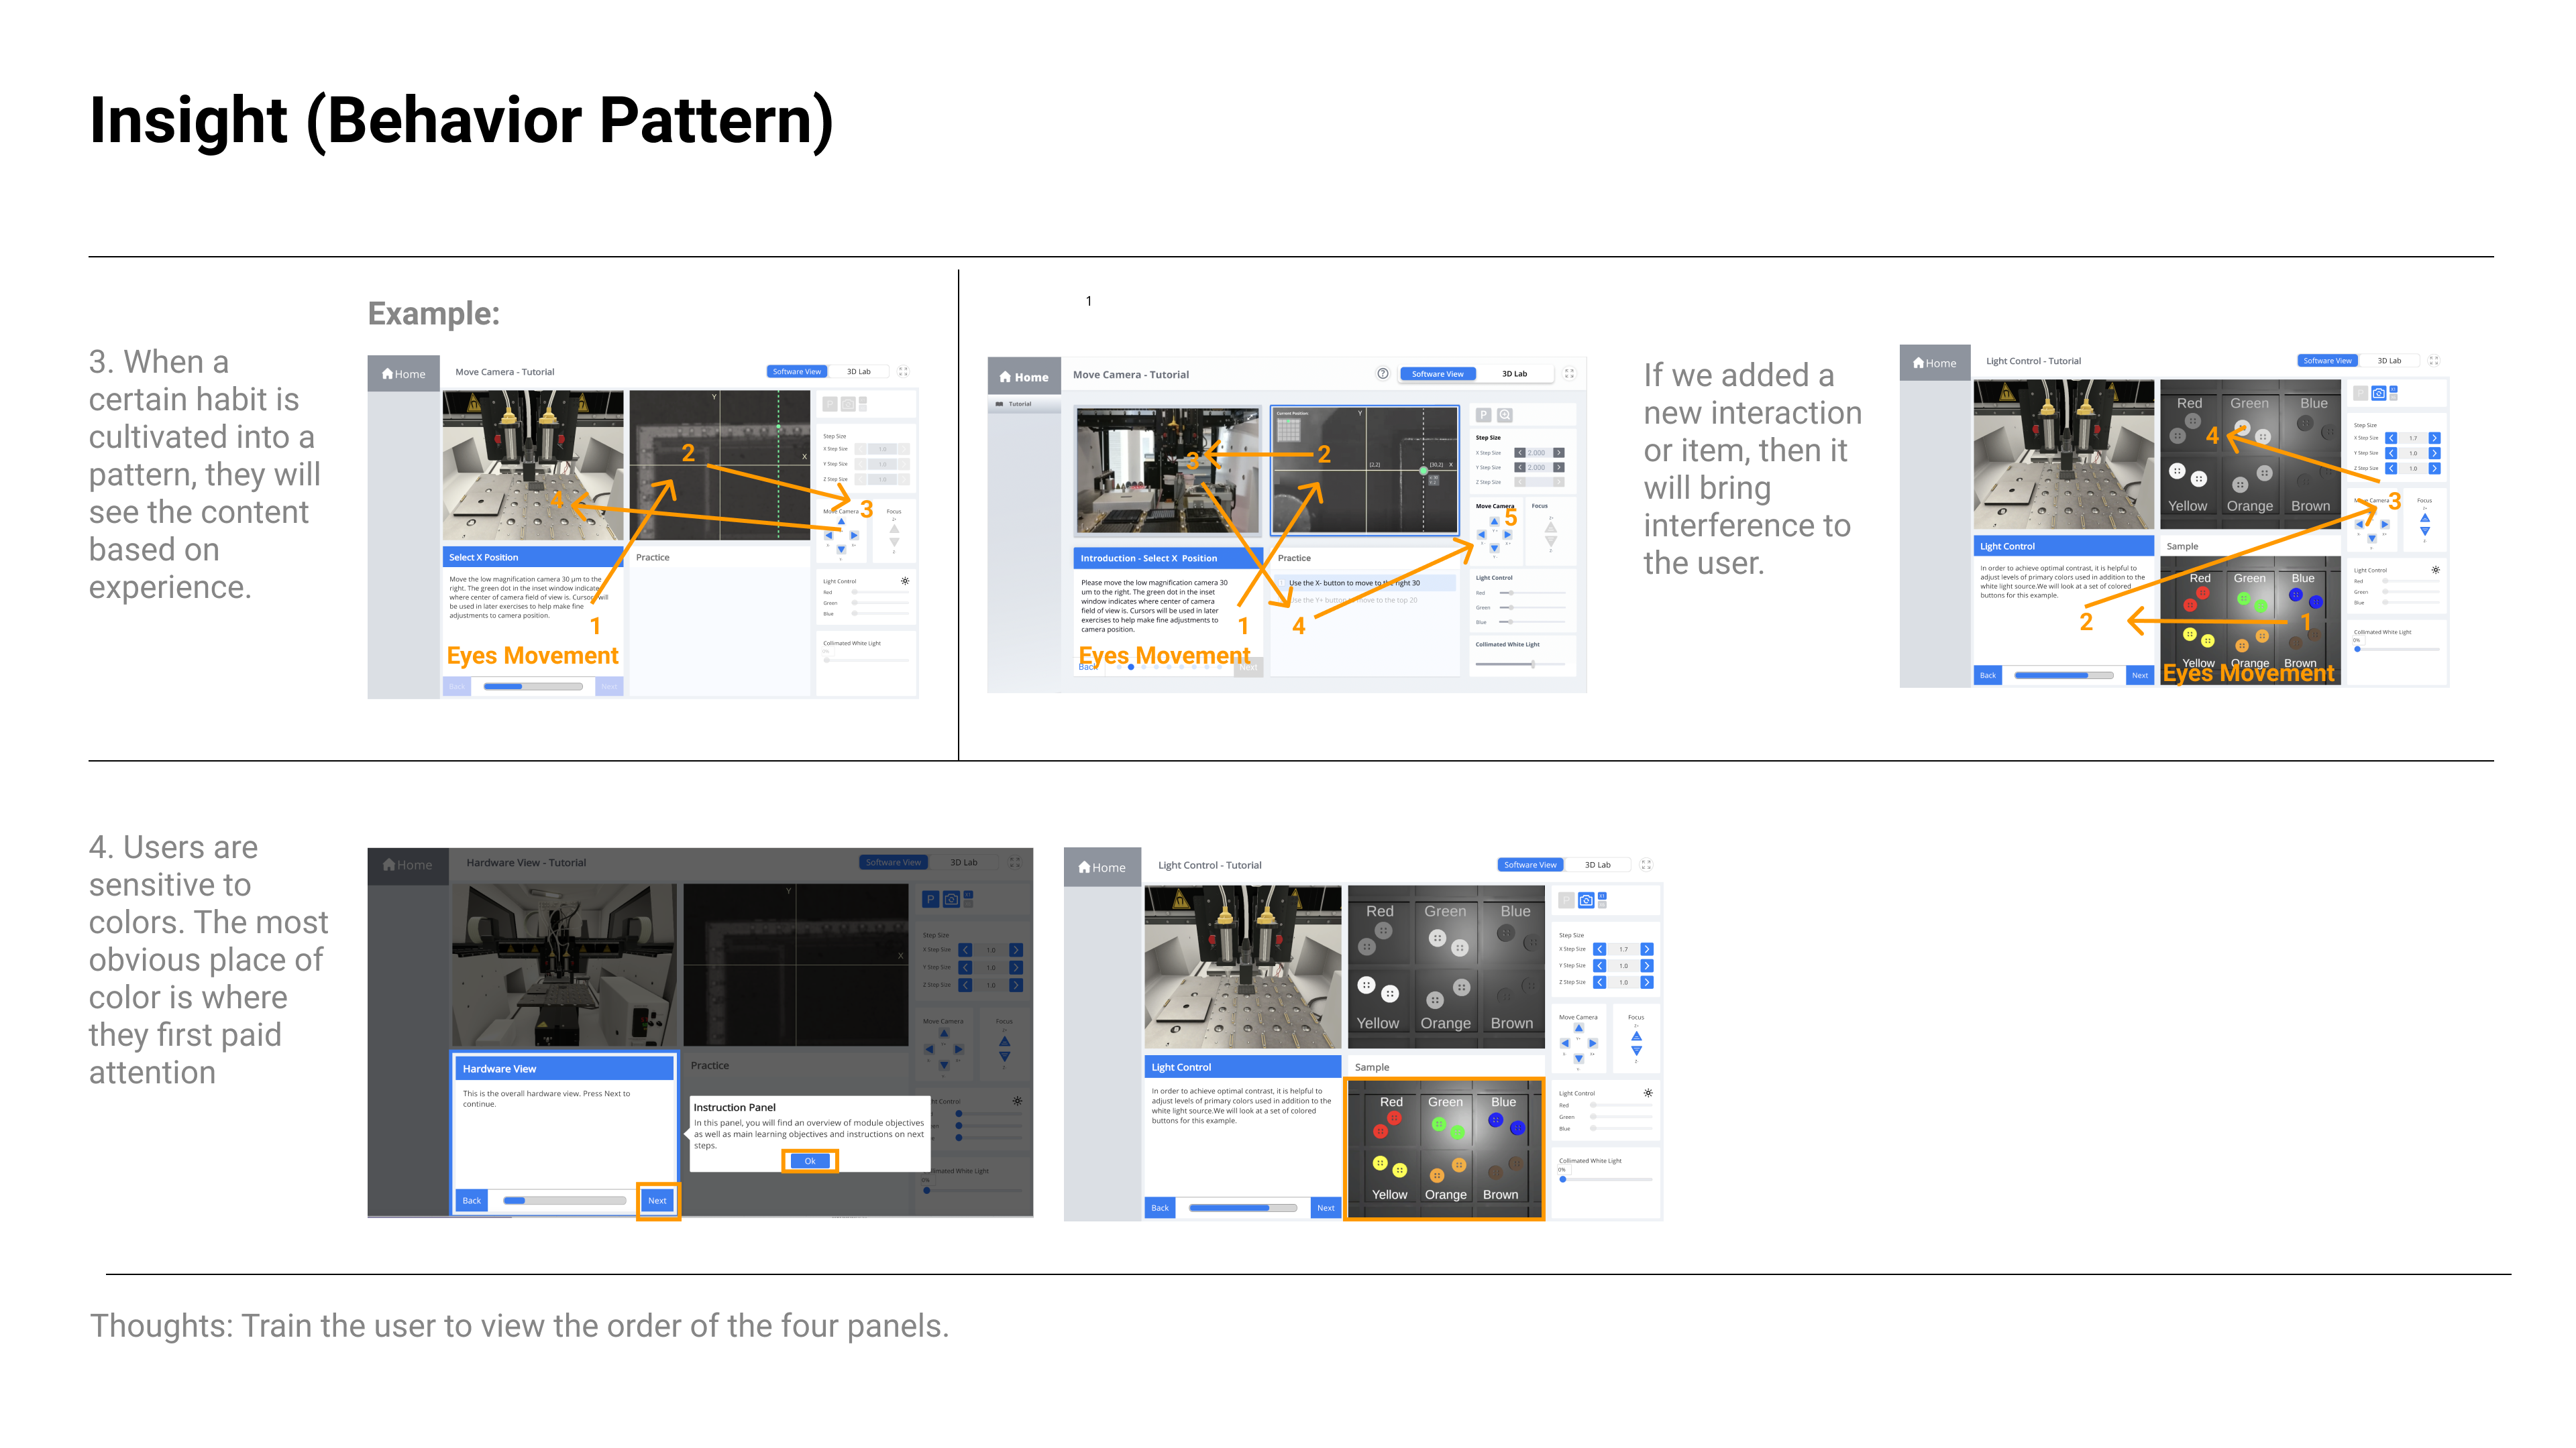The width and height of the screenshot is (2576, 1448).
Task: Click Home in the Hardware View window
Action: click(407, 864)
